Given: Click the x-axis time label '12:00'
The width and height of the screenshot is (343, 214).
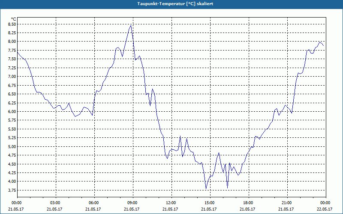Looking at the screenshot, I should click(x=171, y=202).
